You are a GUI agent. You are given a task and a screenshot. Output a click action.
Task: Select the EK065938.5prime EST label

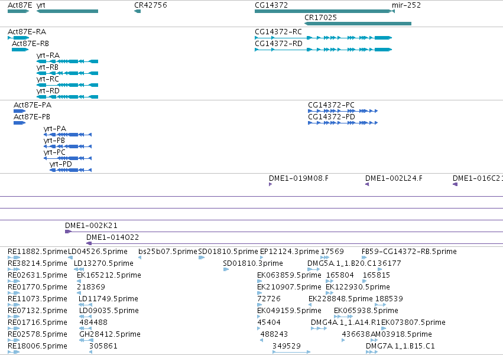(x=366, y=311)
